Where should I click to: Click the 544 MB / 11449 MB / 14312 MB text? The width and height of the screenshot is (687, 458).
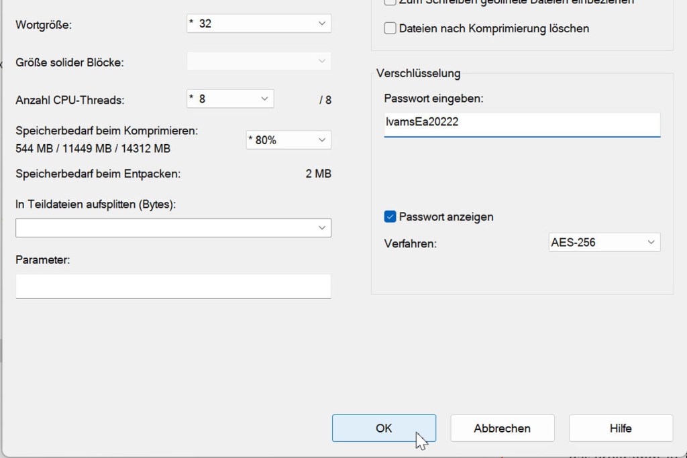click(93, 149)
